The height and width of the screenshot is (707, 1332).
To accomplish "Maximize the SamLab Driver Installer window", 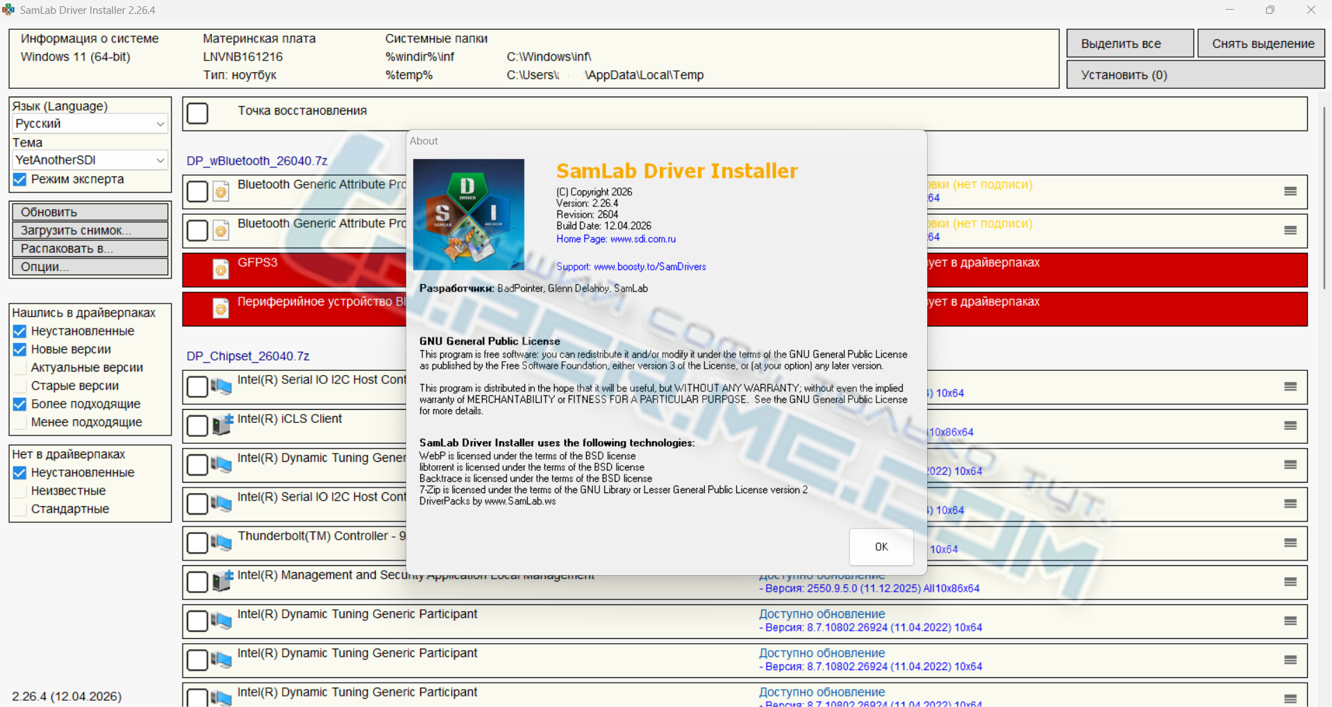I will 1269,10.
